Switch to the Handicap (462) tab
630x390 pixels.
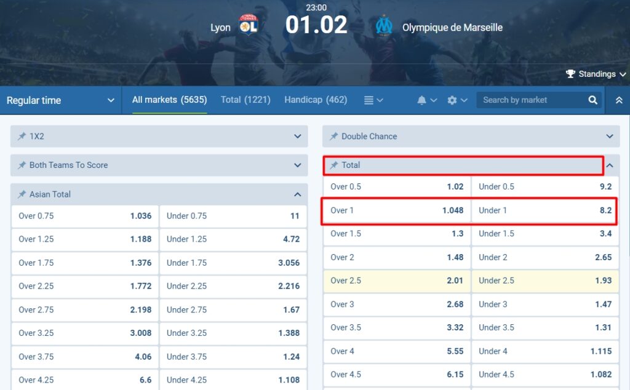(316, 100)
